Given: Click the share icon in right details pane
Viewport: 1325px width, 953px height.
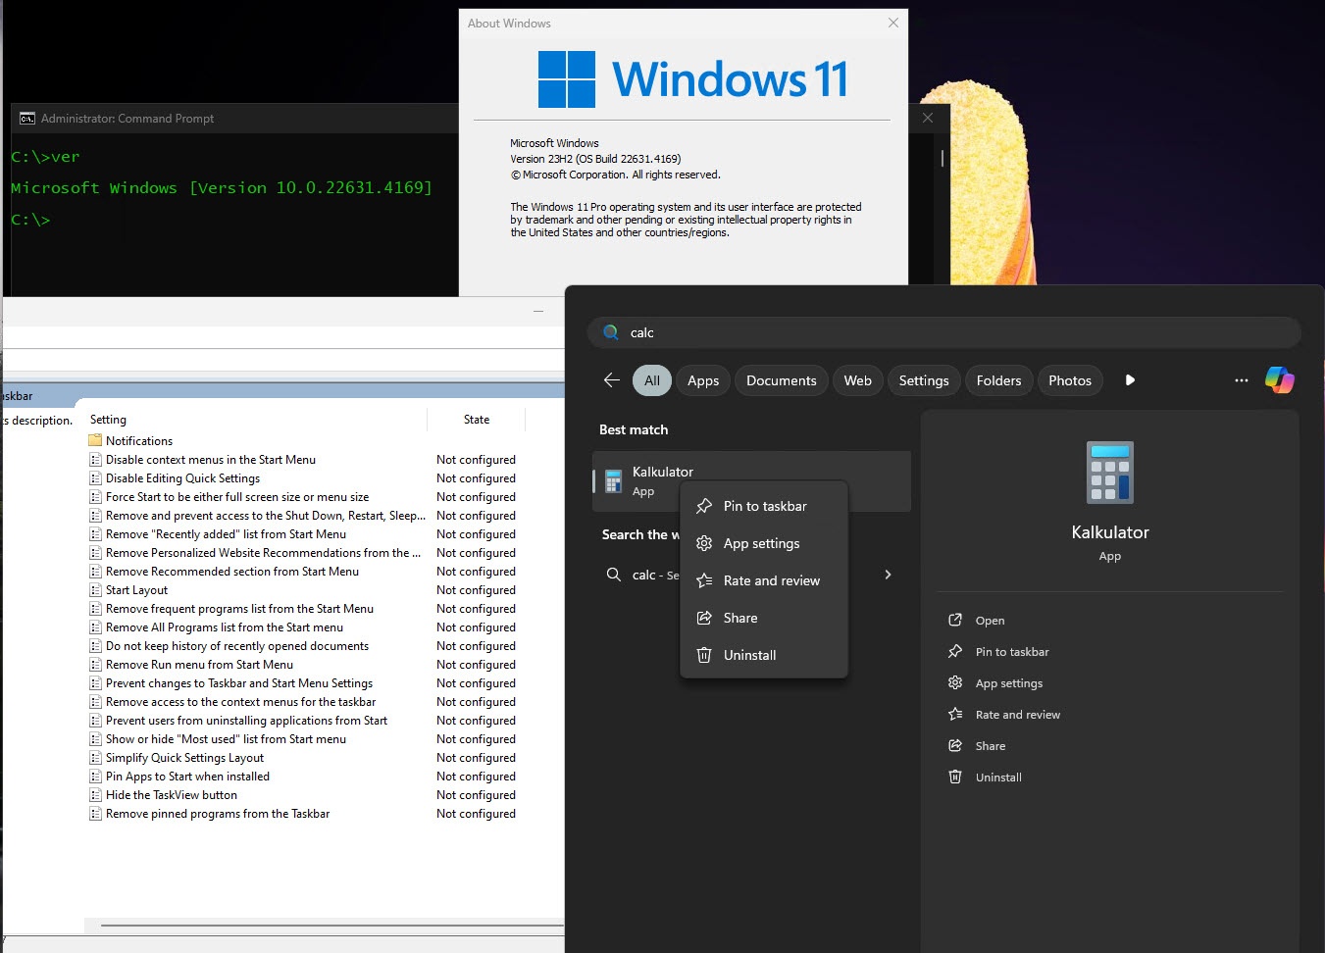Looking at the screenshot, I should point(955,745).
